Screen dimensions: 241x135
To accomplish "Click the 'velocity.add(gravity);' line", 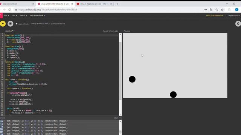I will (x=22, y=99).
